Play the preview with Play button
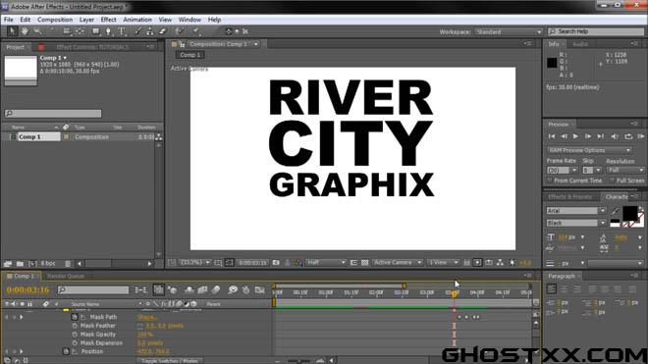This screenshot has width=648, height=364. [575, 136]
